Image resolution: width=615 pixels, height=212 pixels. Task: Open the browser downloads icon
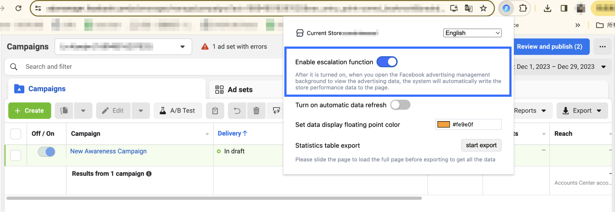click(x=547, y=8)
